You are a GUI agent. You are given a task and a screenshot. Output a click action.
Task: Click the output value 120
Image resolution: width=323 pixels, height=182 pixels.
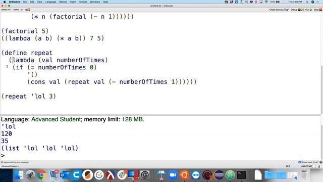tap(7, 133)
